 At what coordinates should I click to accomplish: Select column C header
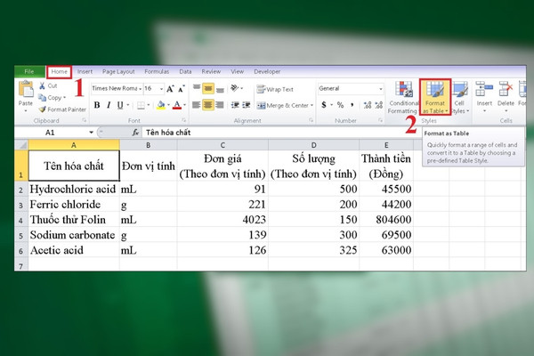pos(222,145)
